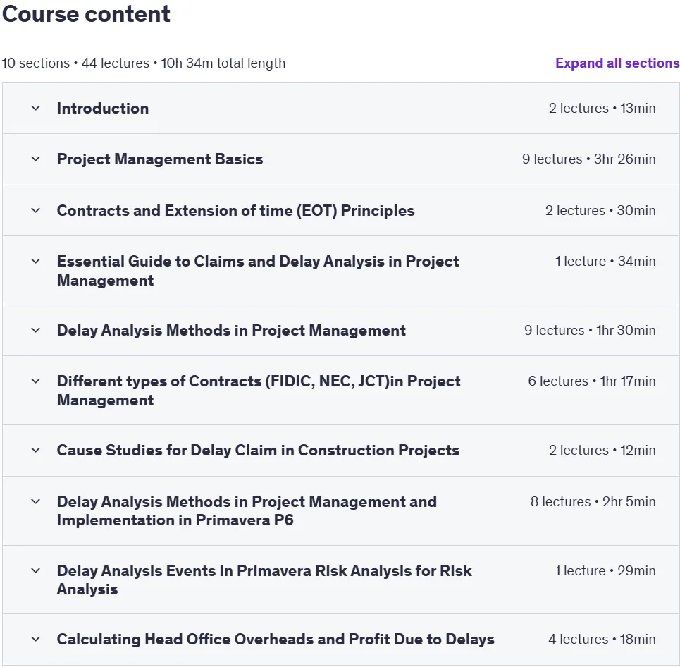Click the 1 lecture 29min label

click(x=605, y=570)
